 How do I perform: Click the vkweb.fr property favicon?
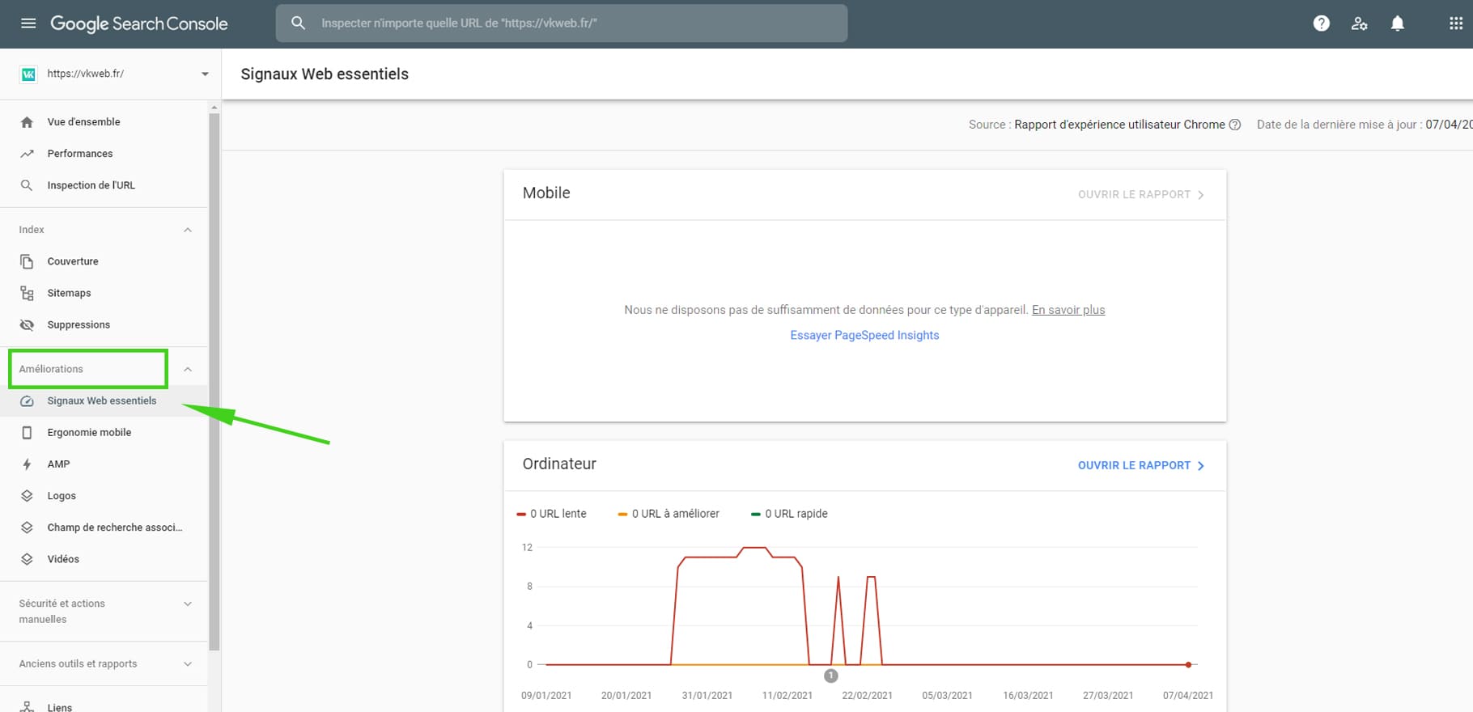[28, 74]
